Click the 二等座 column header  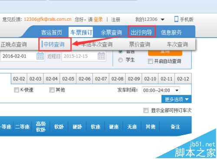point(22,127)
